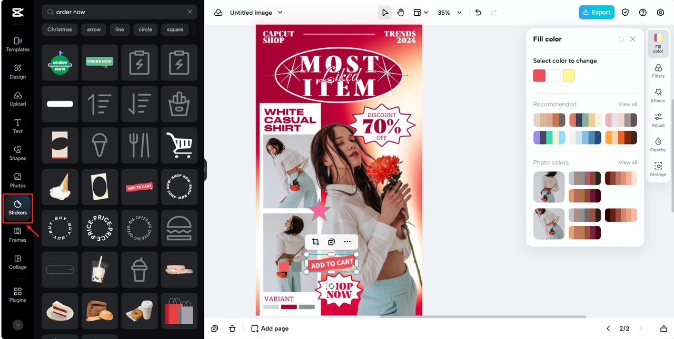Click the CapCut logo icon
The height and width of the screenshot is (339, 674).
coord(17,13)
